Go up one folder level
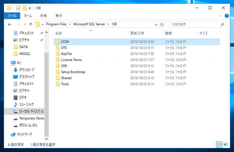Screen dimensions: 234x152 coord(31,24)
